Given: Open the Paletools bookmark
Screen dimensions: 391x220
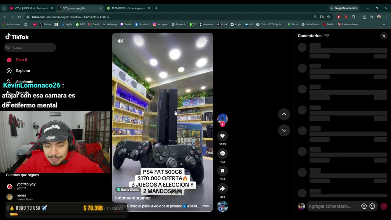Looking at the screenshot, I should 179,24.
